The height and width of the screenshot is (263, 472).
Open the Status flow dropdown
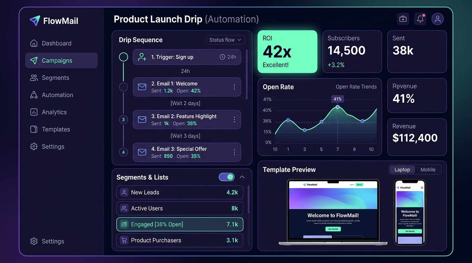tap(225, 40)
